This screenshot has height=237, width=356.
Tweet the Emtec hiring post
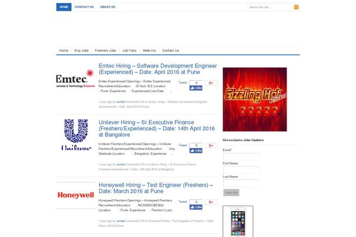183,82
